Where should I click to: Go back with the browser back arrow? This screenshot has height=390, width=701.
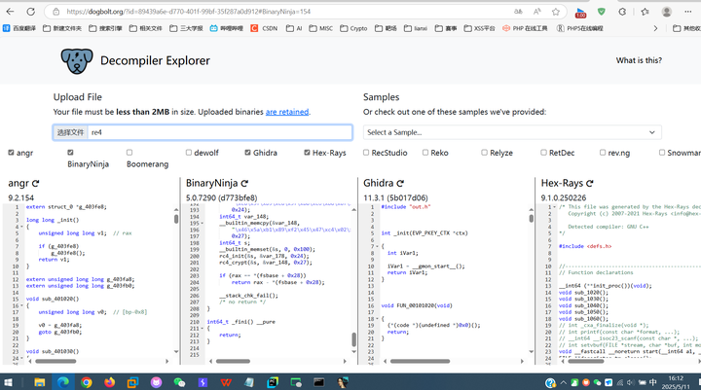[x=10, y=12]
